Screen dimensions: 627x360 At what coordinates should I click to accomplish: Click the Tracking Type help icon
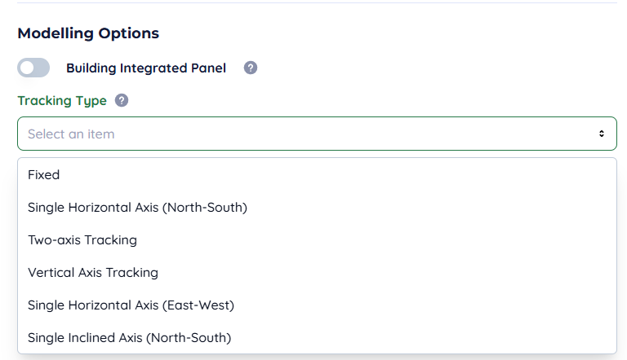click(122, 101)
